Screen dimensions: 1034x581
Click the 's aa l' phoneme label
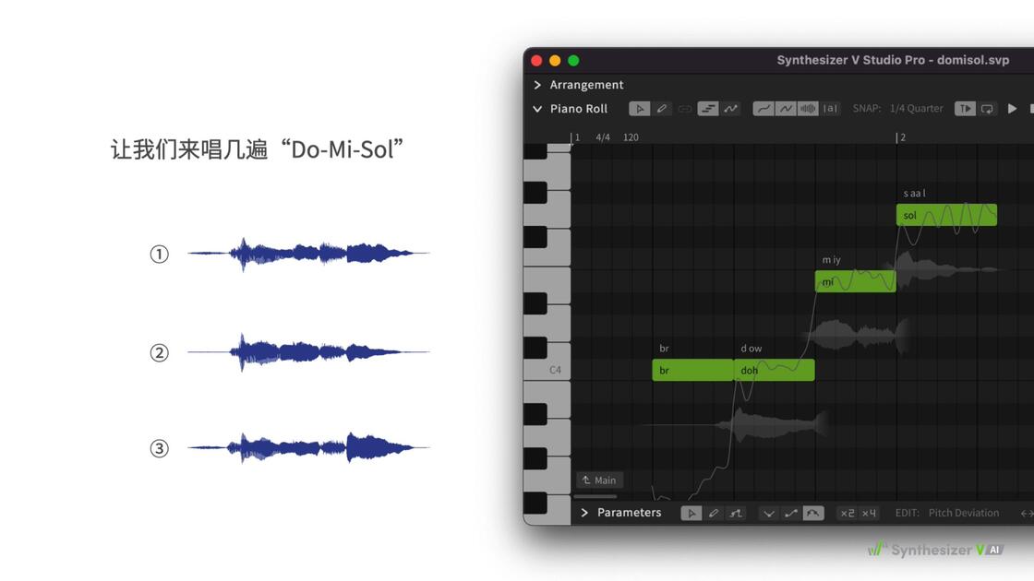914,193
